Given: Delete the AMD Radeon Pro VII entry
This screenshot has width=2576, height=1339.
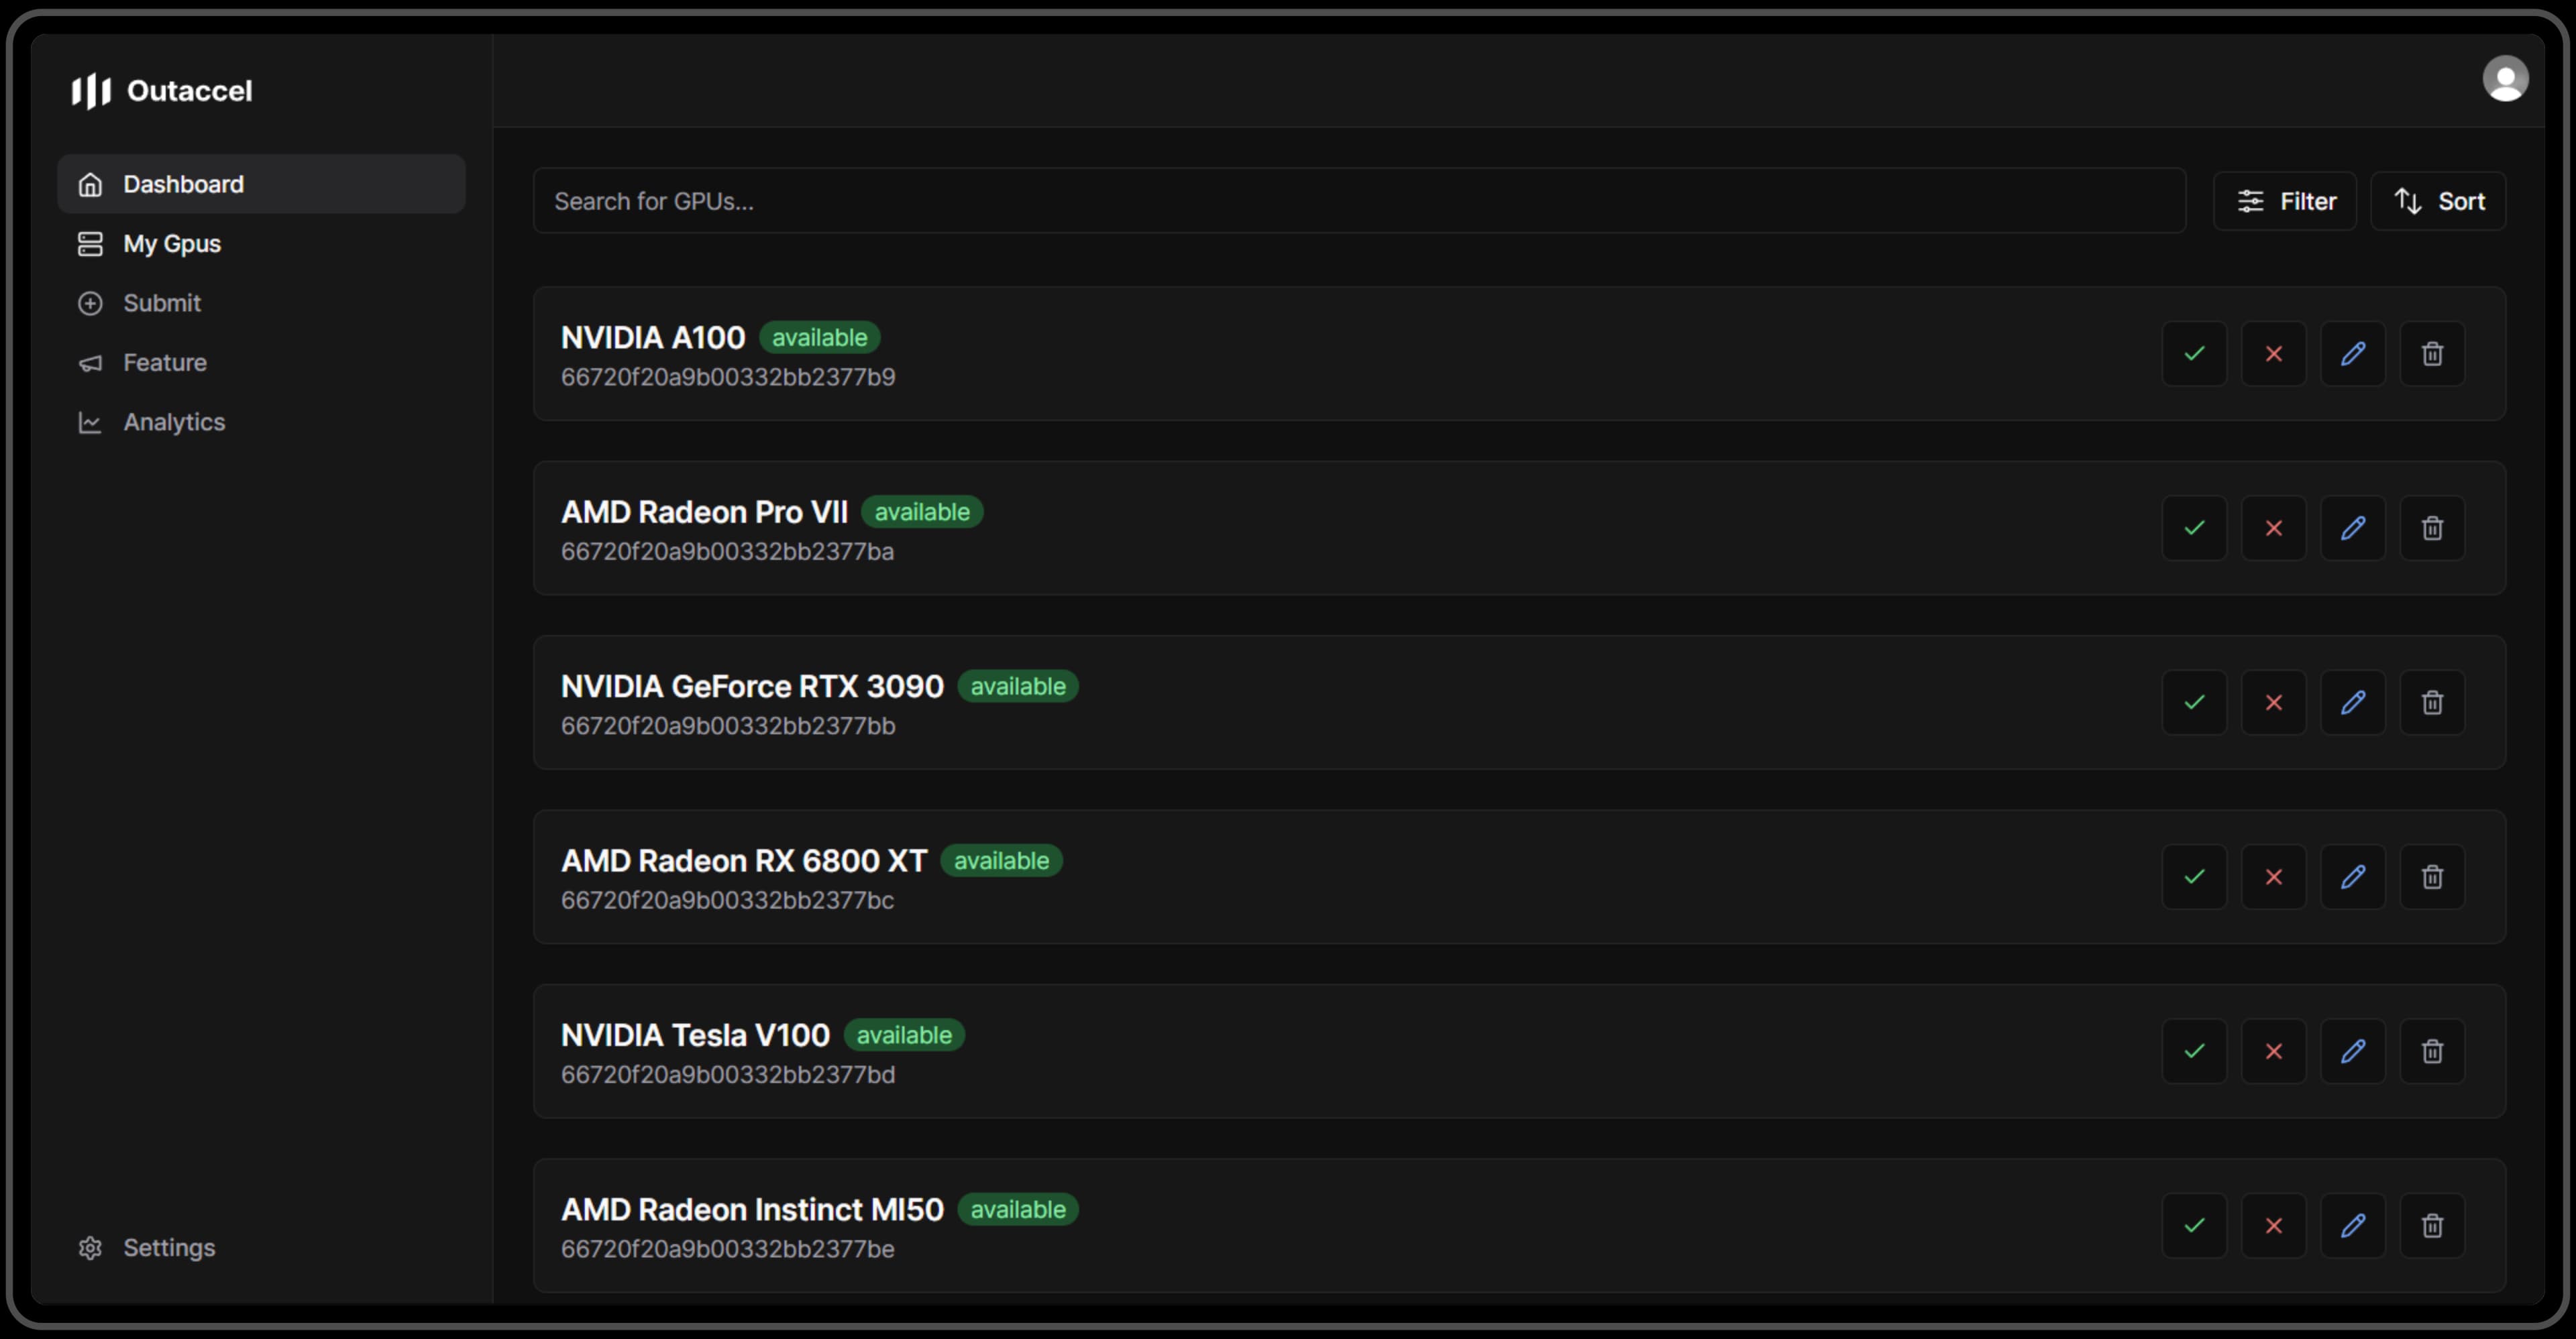Looking at the screenshot, I should pos(2432,528).
